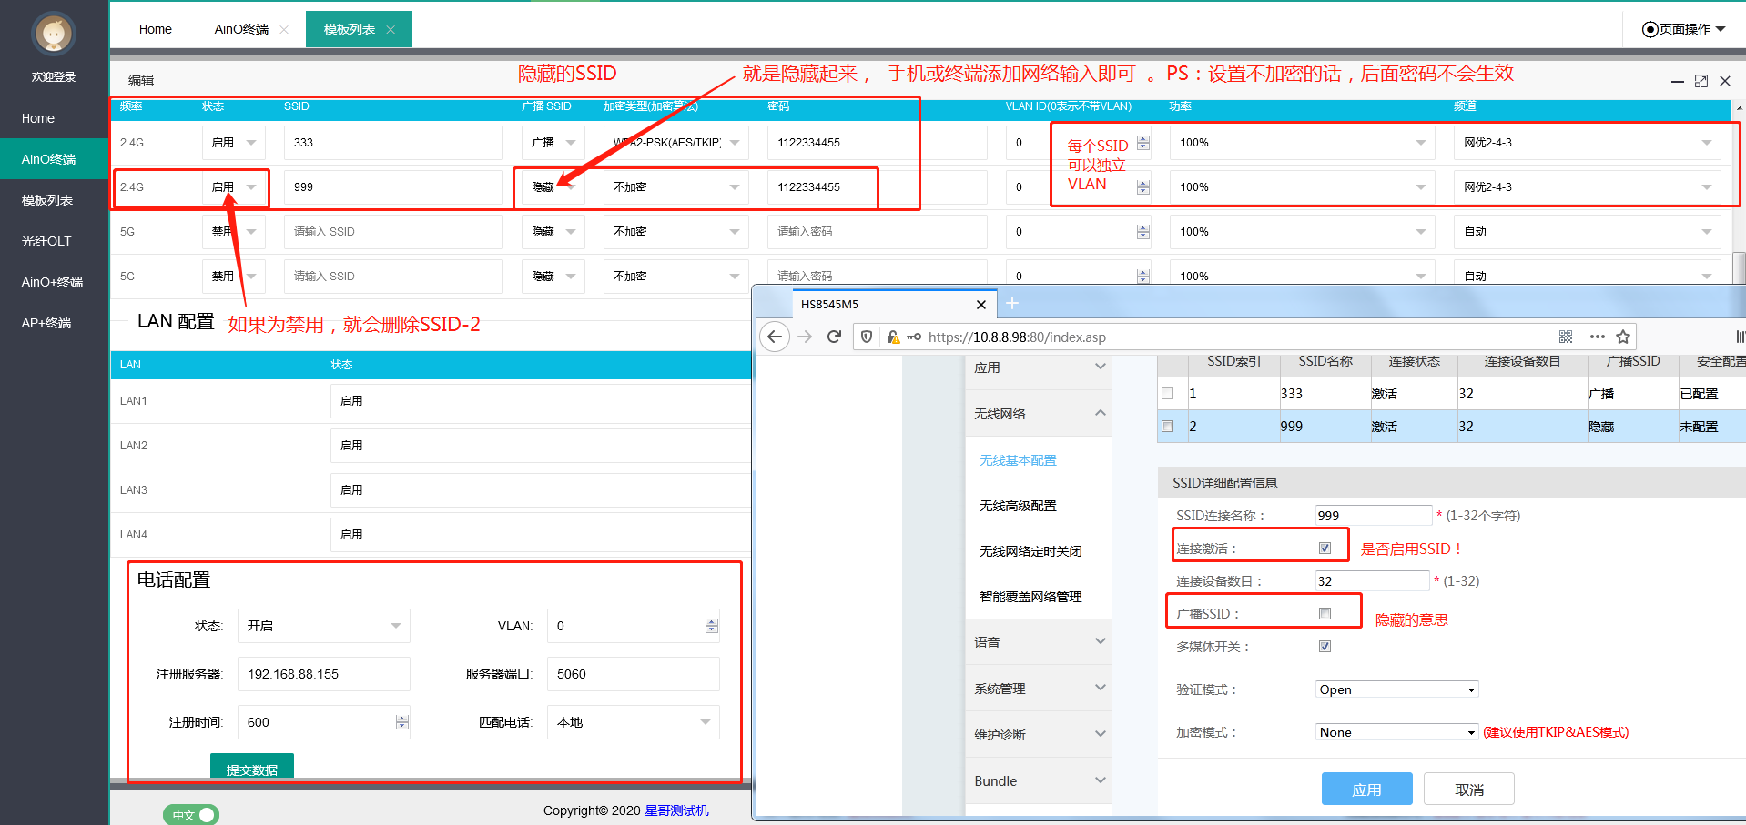The width and height of the screenshot is (1746, 825).
Task: Open the QR code icon in address bar
Action: point(1566,337)
